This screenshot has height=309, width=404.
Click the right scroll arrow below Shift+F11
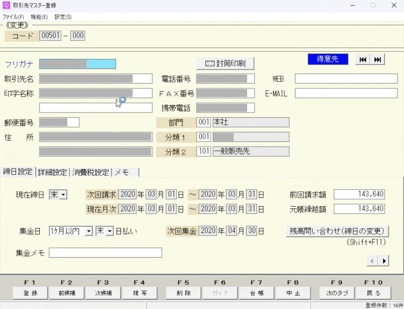(383, 260)
